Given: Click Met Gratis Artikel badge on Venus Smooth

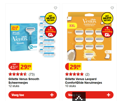Looking at the screenshot, I should tap(51, 18).
